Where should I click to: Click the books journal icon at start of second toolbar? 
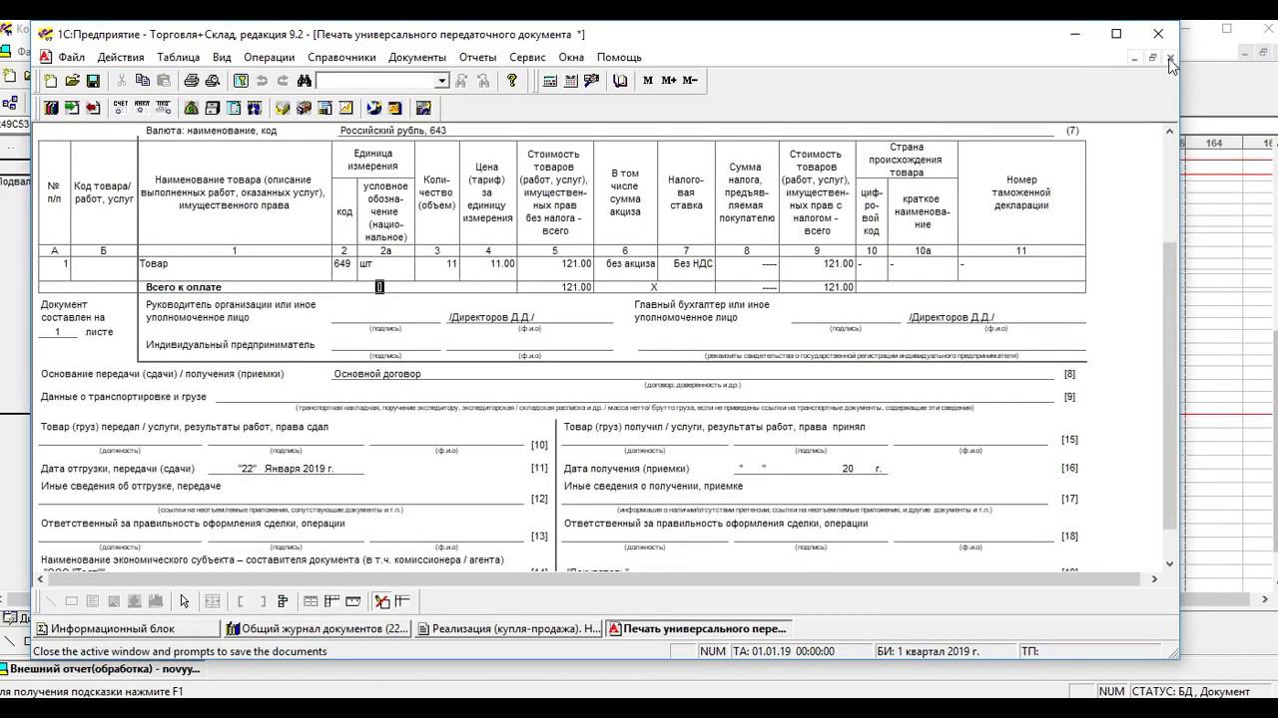[x=51, y=108]
